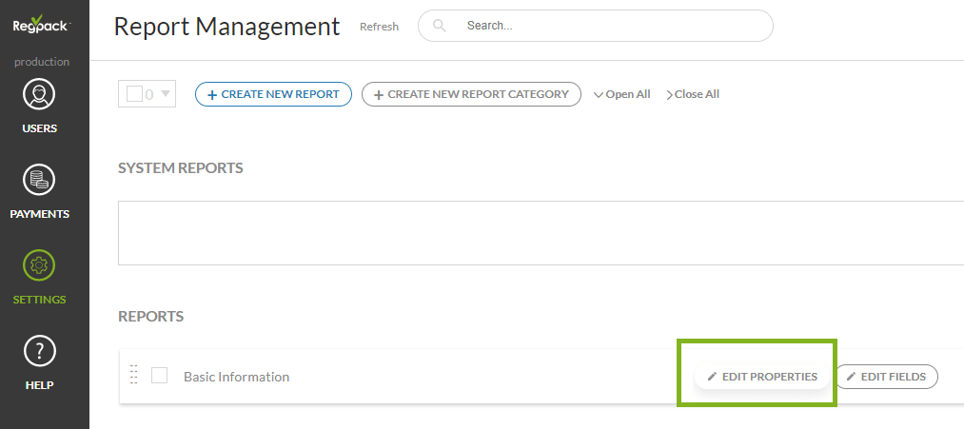Click Create New Report Category button
This screenshot has height=429, width=964.
[x=471, y=94]
